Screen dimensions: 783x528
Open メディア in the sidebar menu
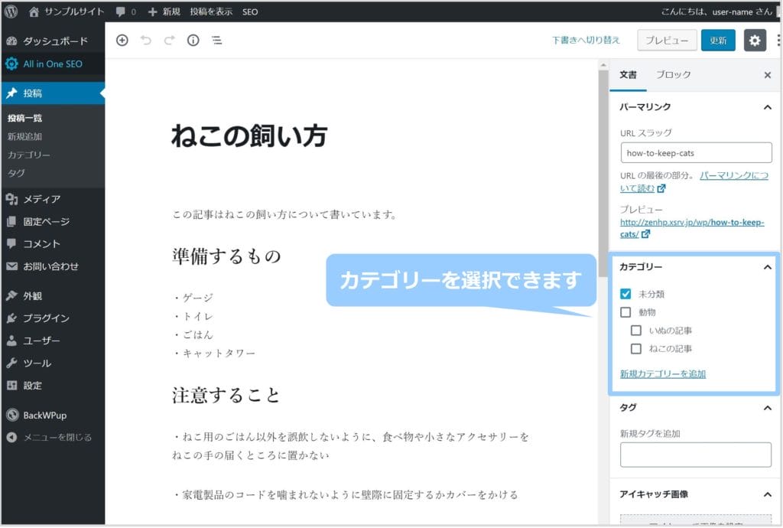coord(41,199)
